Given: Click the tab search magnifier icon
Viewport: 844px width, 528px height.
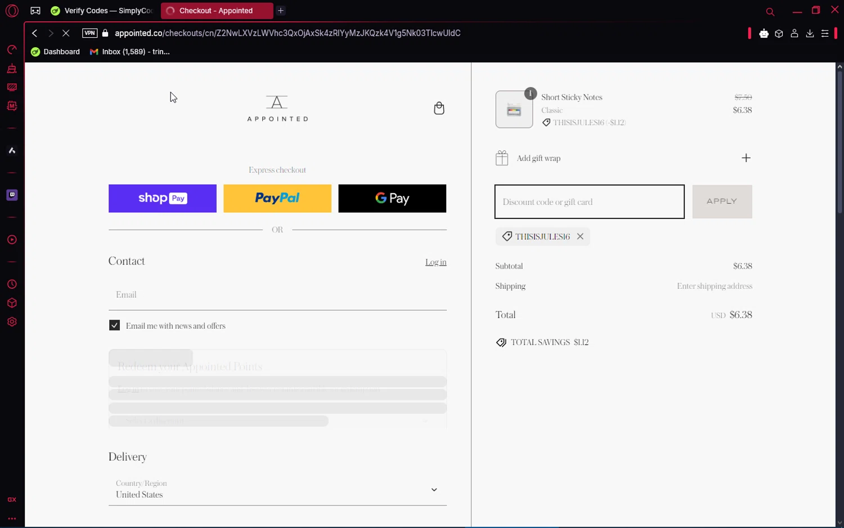Looking at the screenshot, I should [770, 11].
